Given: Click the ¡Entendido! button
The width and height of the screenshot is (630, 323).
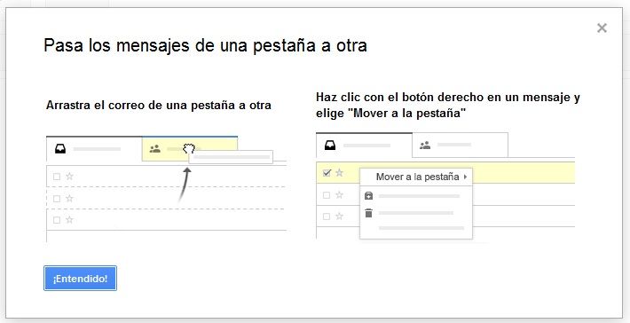Looking at the screenshot, I should pyautogui.click(x=80, y=278).
